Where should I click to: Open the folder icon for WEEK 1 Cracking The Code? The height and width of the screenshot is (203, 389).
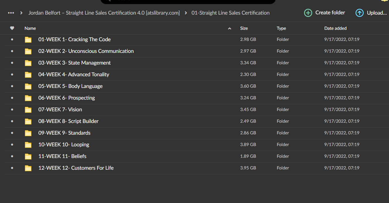pos(28,39)
